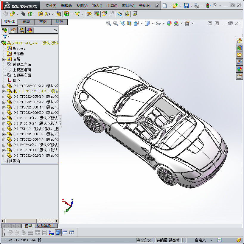Switch to the 运动算例1 tab
The width and height of the screenshot is (244, 244).
(x=46, y=226)
